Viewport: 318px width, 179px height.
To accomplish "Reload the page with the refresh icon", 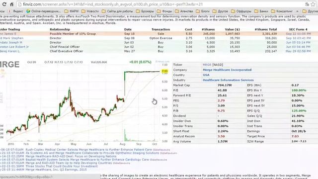I will [x=4, y=4].
